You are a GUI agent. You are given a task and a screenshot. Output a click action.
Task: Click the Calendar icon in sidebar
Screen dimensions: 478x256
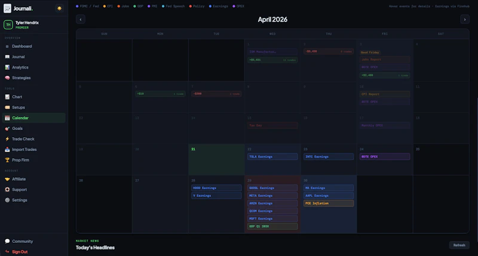[7, 118]
